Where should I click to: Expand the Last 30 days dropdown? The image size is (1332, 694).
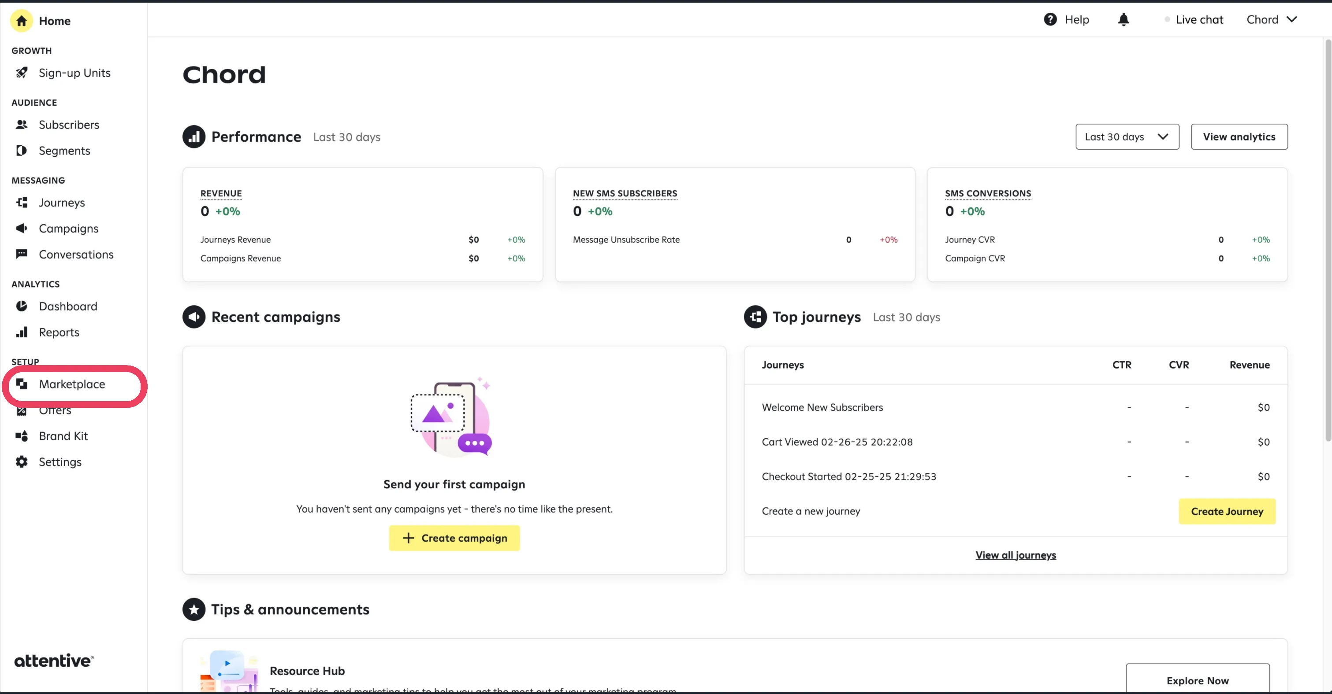click(x=1127, y=137)
